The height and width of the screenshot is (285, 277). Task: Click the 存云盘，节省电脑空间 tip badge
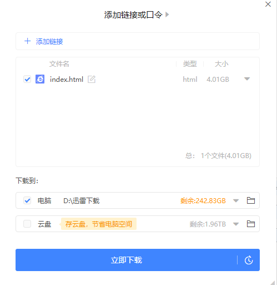pos(98,224)
